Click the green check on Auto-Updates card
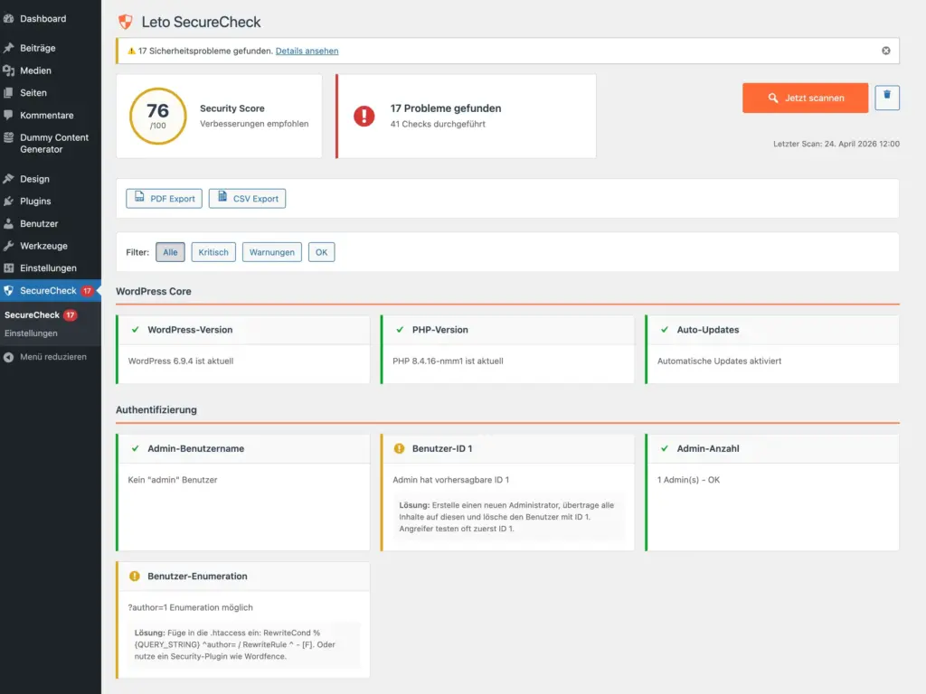This screenshot has height=694, width=926. [x=665, y=330]
